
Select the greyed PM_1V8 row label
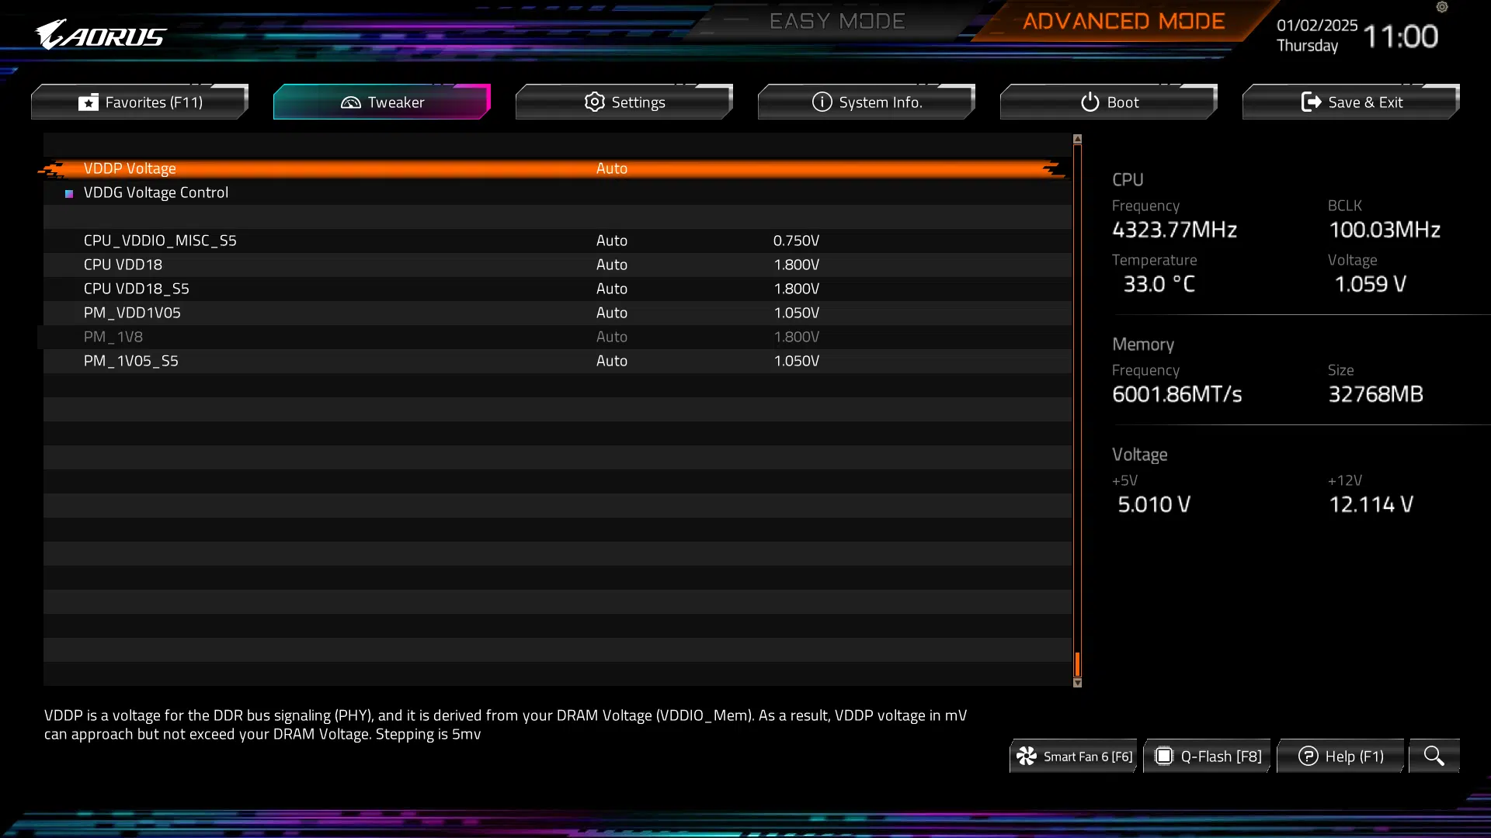(113, 337)
